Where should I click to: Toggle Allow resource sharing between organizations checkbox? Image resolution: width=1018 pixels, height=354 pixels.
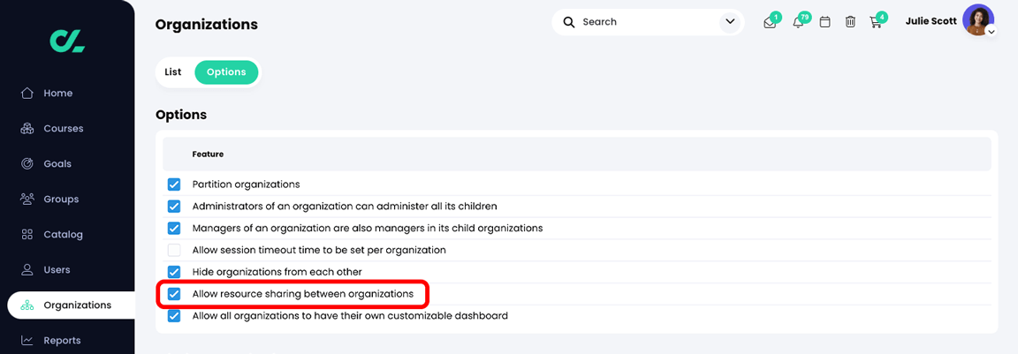pyautogui.click(x=174, y=294)
